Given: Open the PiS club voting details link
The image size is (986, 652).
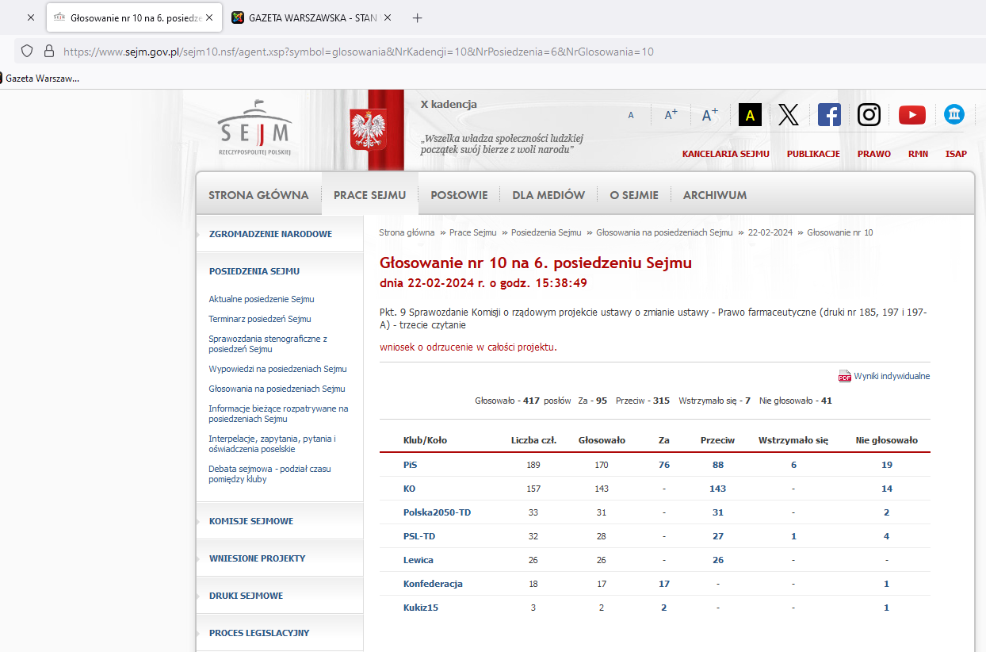Looking at the screenshot, I should (410, 465).
